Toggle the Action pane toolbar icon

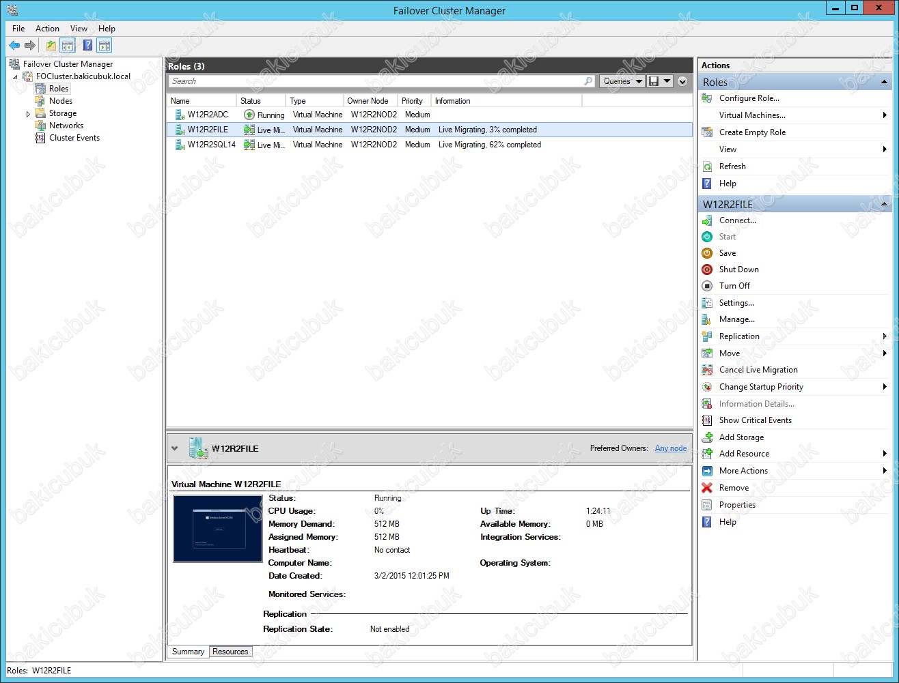pyautogui.click(x=104, y=46)
